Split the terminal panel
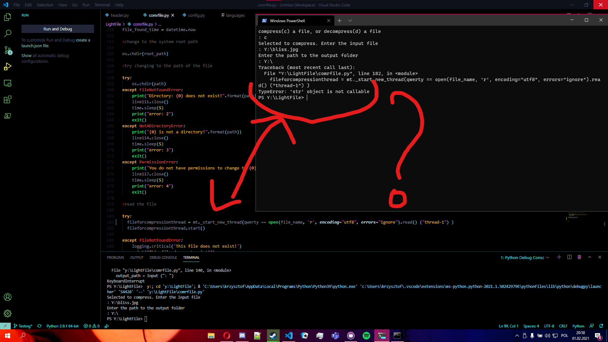The height and width of the screenshot is (342, 608). pyautogui.click(x=569, y=257)
